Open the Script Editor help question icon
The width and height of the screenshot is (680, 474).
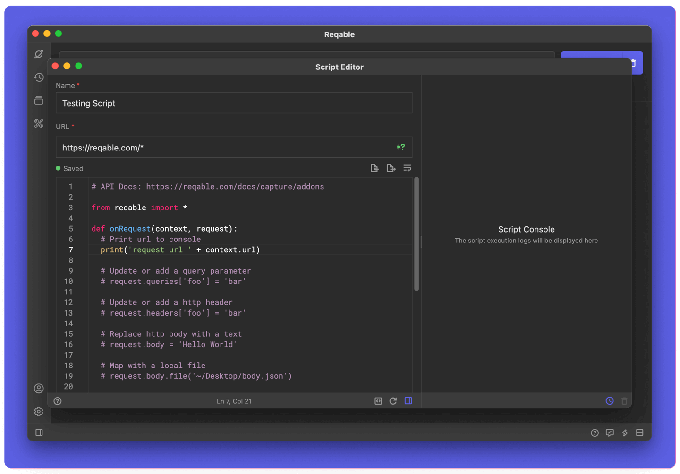point(58,401)
